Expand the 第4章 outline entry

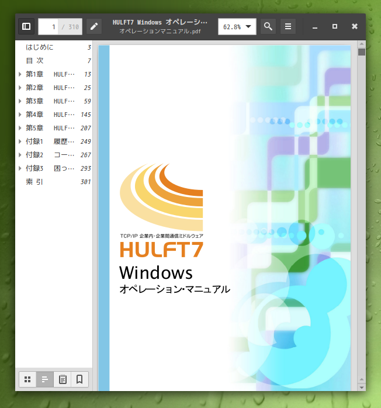[20, 115]
